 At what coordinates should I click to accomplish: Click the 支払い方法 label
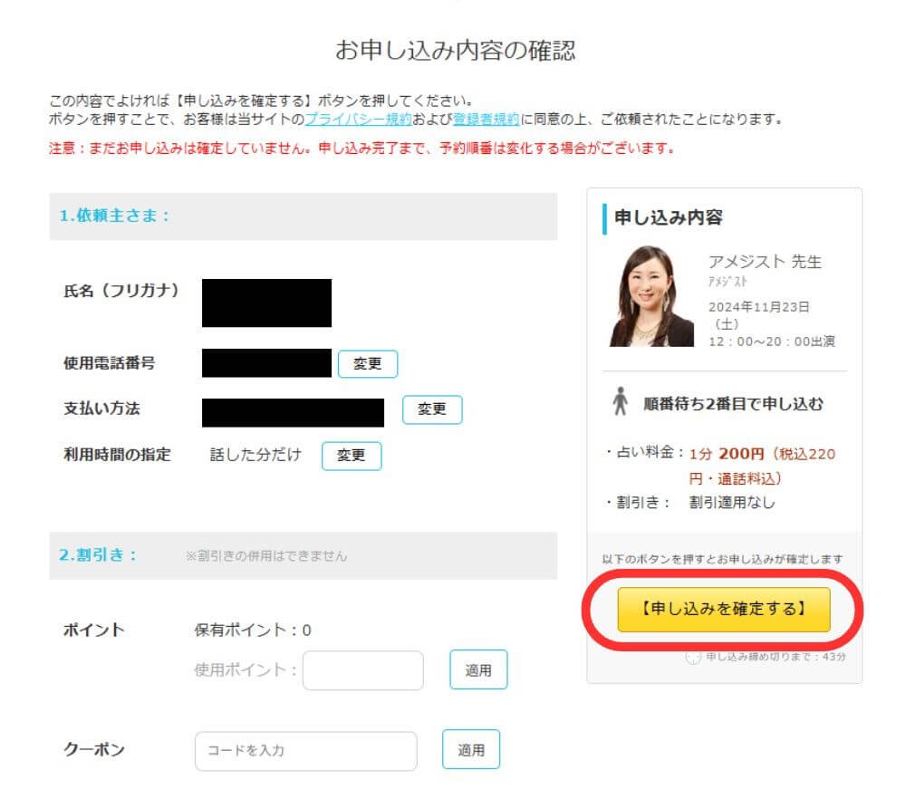click(101, 409)
